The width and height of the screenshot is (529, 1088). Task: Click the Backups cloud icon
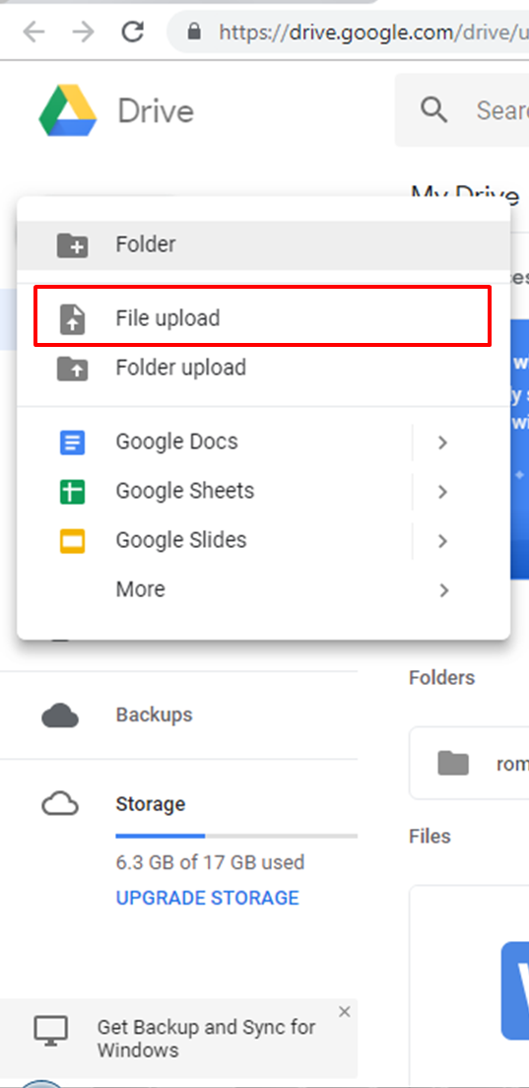click(60, 714)
